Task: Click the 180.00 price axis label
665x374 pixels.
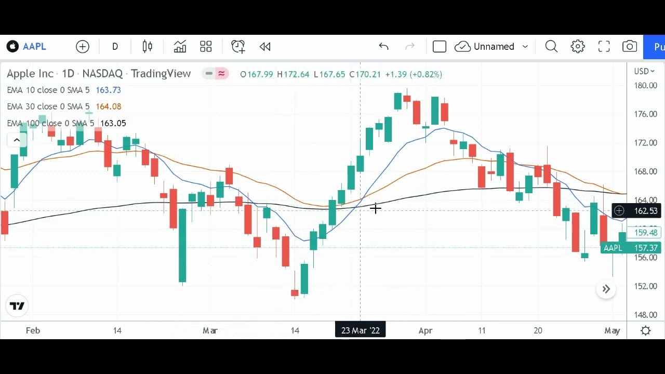Action: (x=646, y=86)
